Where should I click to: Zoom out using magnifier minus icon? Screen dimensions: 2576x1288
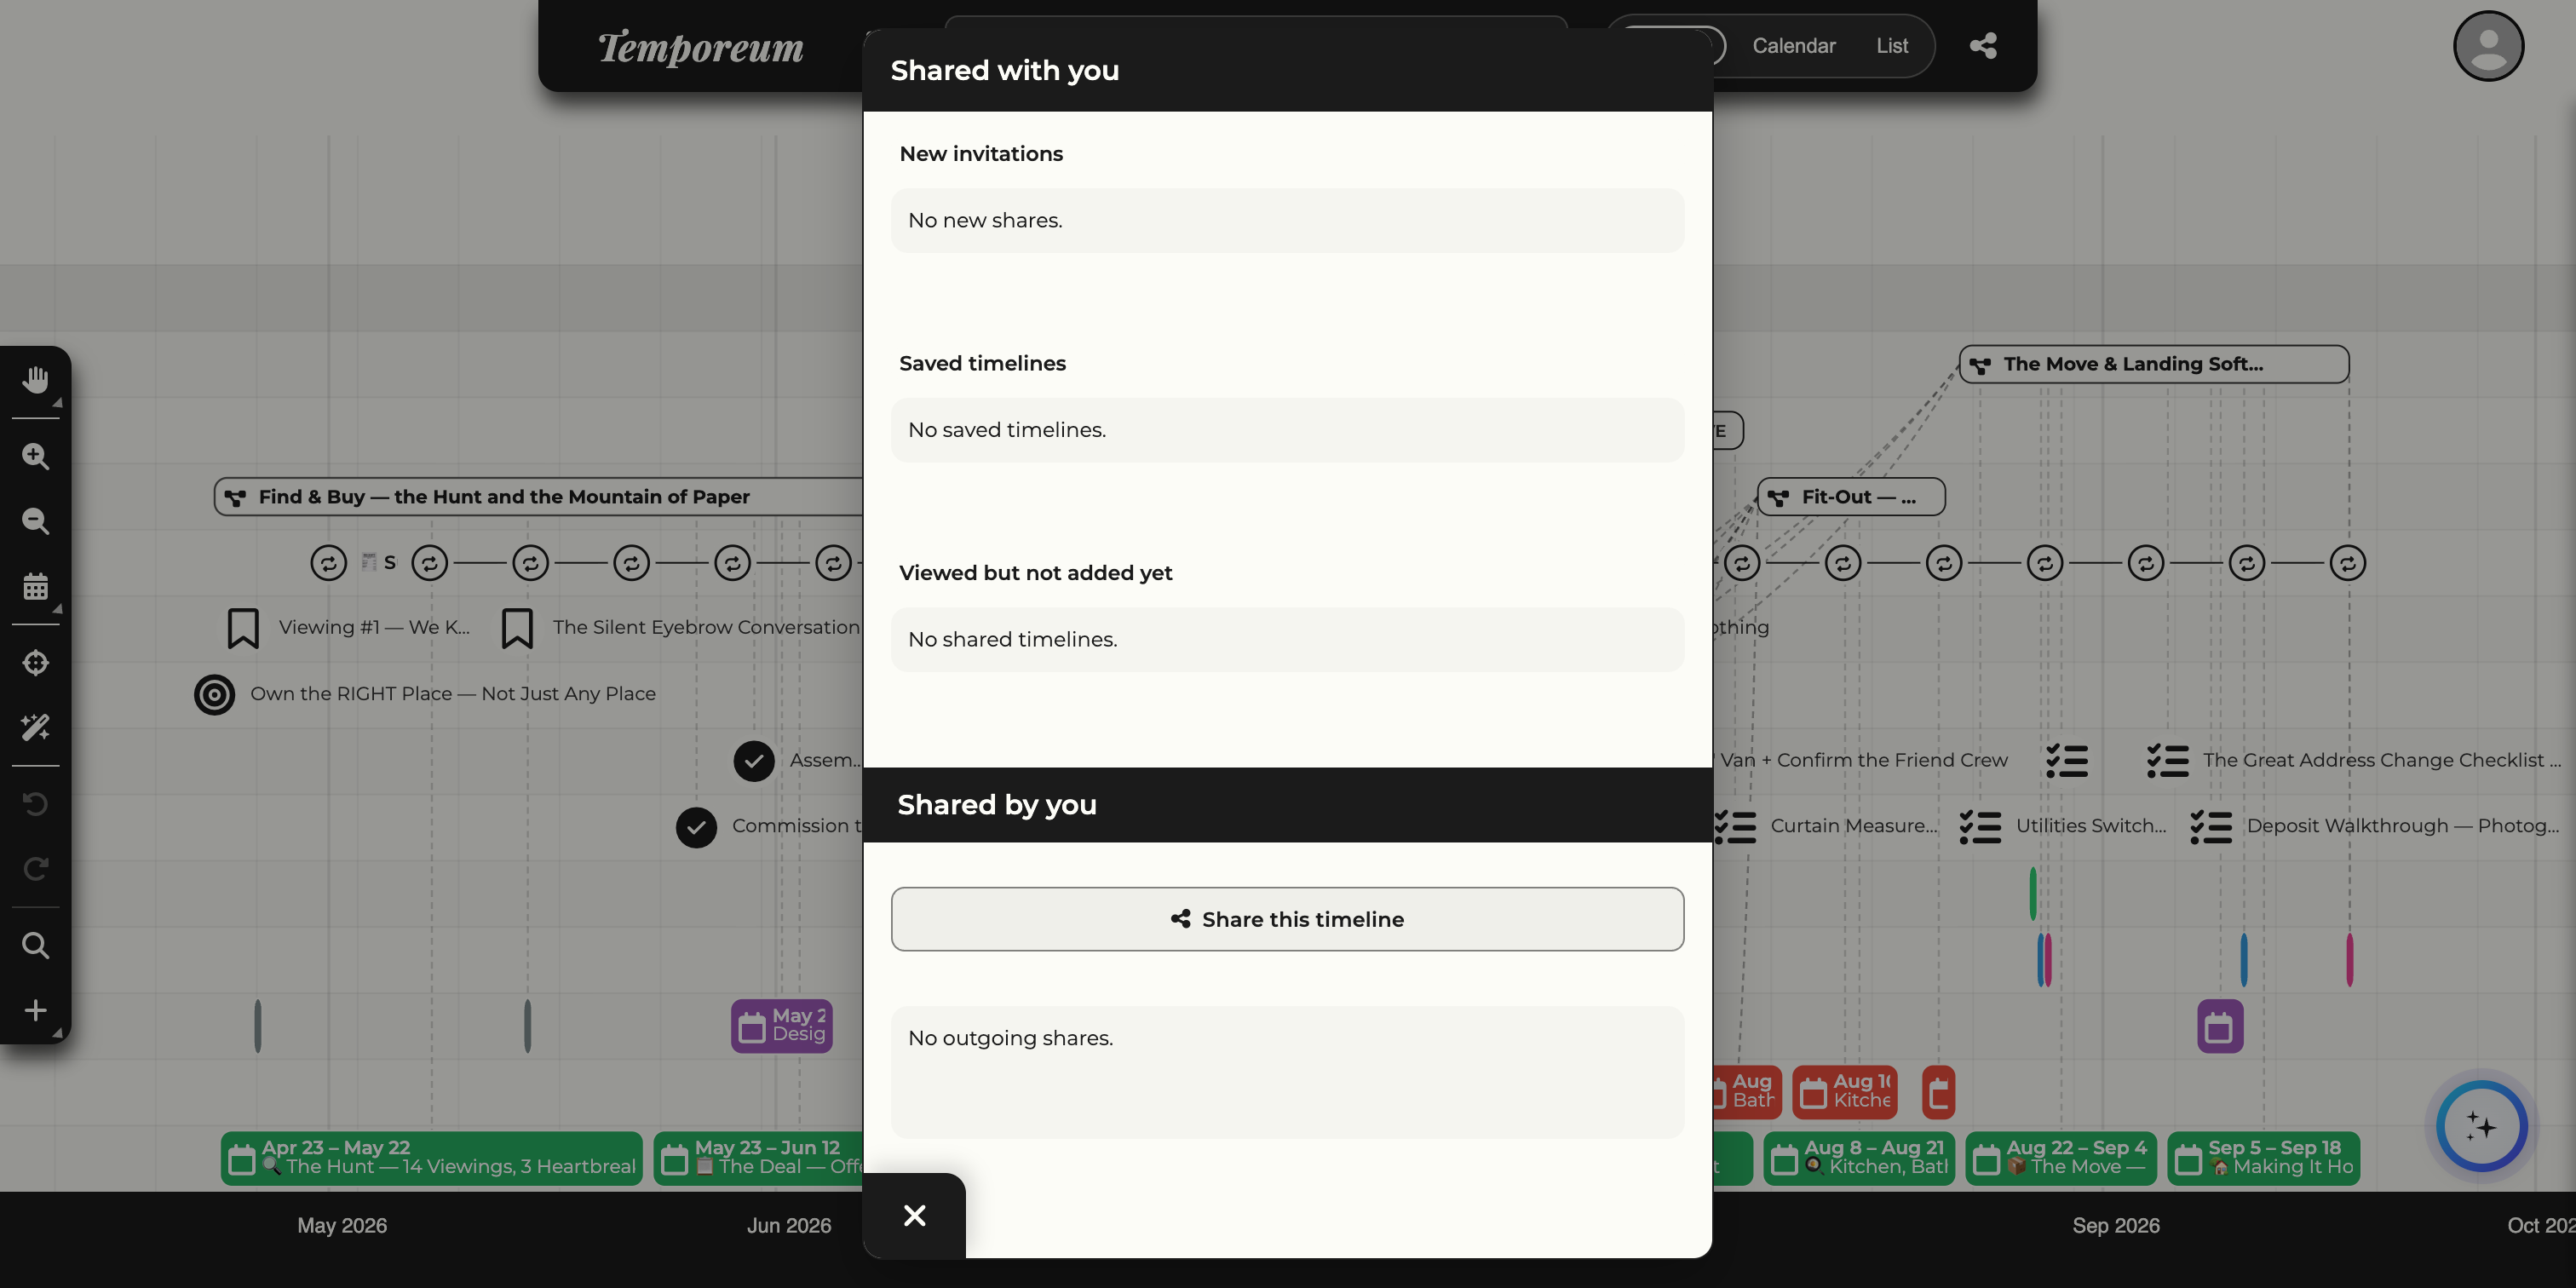[x=36, y=521]
